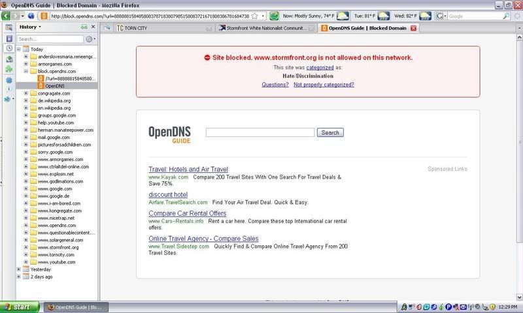
Task: Open the 'Not properly categorized?' link
Action: (x=324, y=85)
